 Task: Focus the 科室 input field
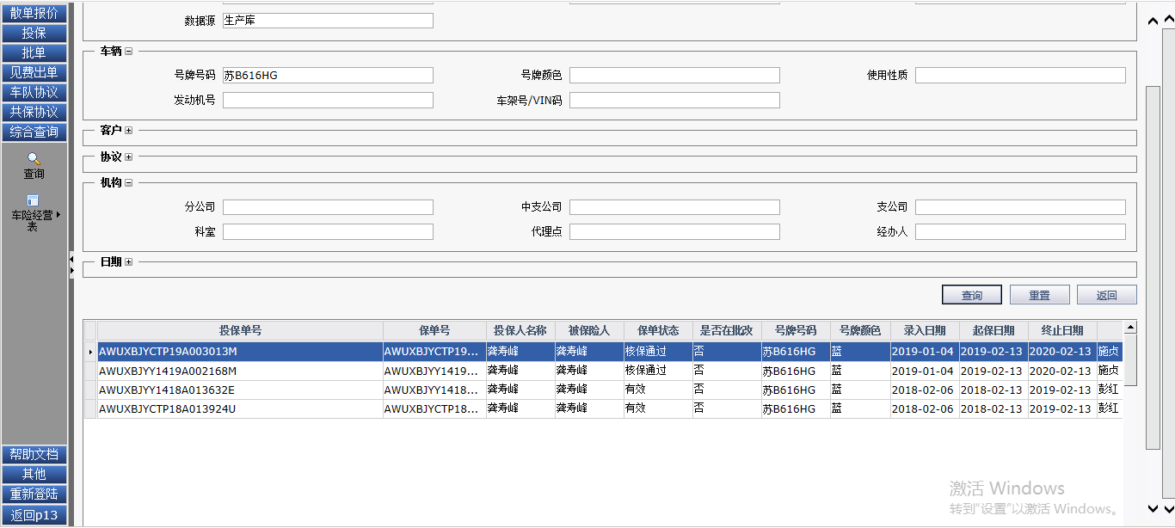[x=328, y=232]
